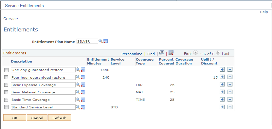Open lookup for One day guaranteed restore
This screenshot has width=272, height=129.
click(x=78, y=70)
